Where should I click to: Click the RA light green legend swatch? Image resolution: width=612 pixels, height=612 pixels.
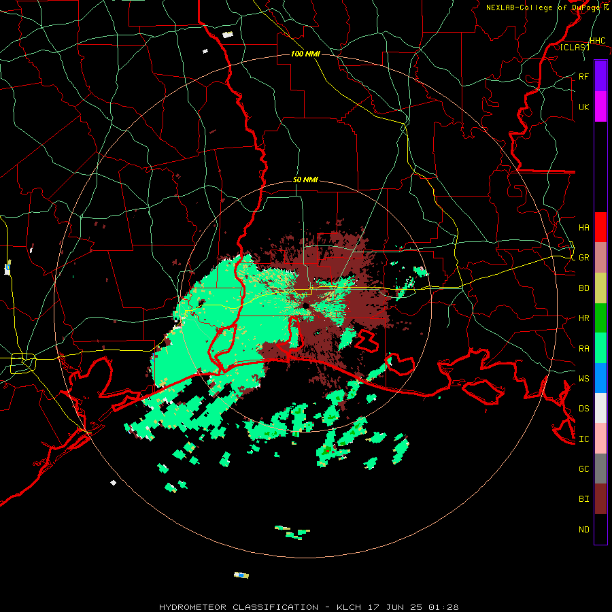tap(600, 348)
